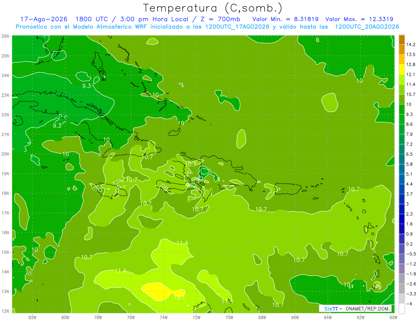The image size is (418, 322).
Task: Click the longitude axis label '78W'
Action: 98,317
